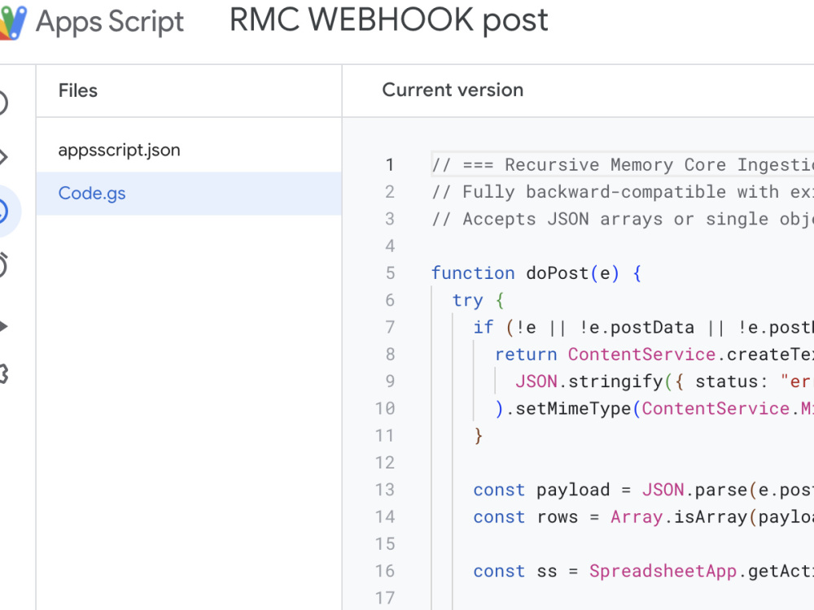The width and height of the screenshot is (814, 610).
Task: Click line number 13 in the gutter
Action: [x=385, y=490]
